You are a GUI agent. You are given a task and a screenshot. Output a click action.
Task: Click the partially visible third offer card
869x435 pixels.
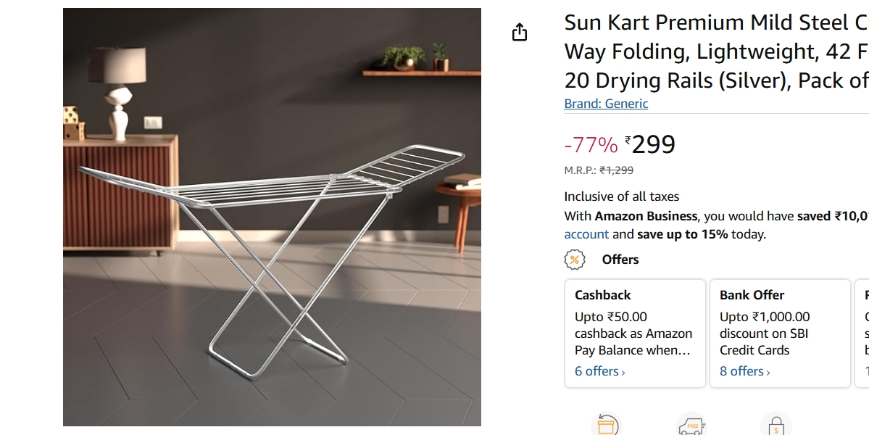click(862, 332)
